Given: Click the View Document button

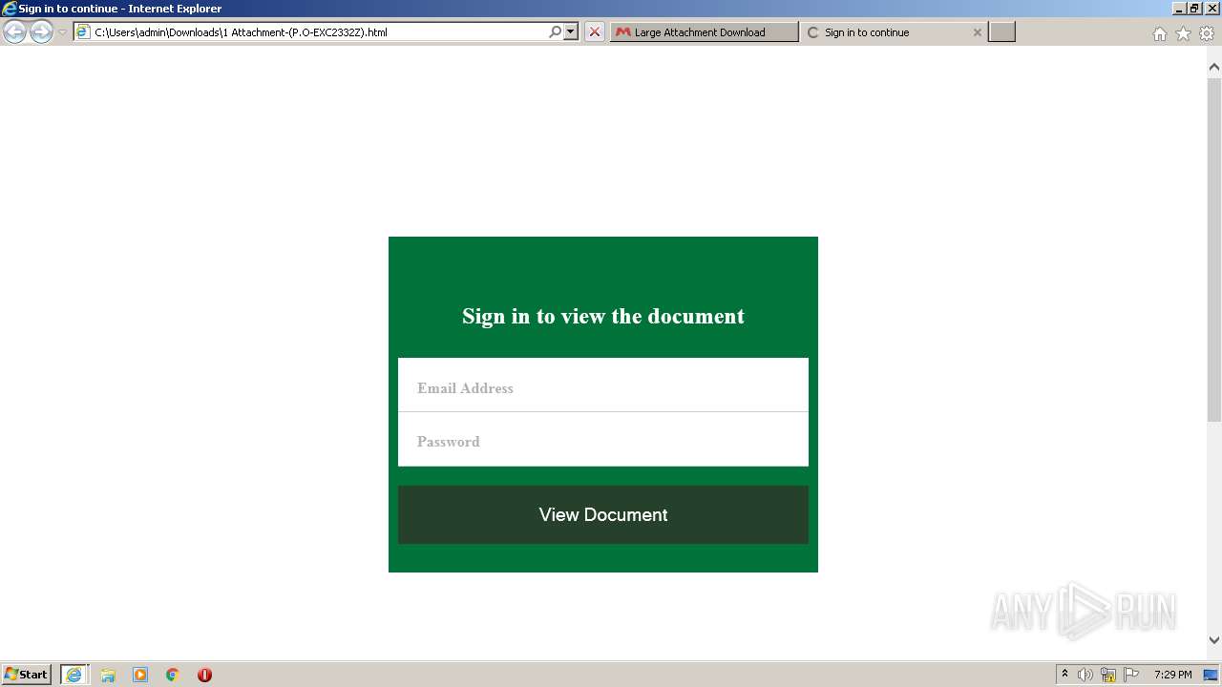Looking at the screenshot, I should (x=603, y=515).
